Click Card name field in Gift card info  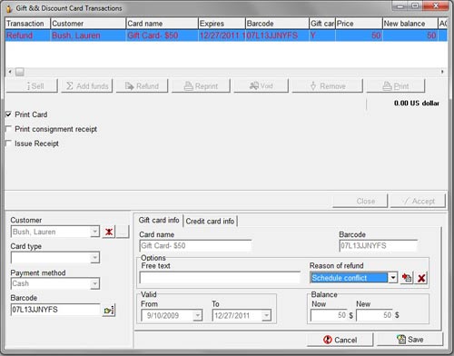(x=195, y=245)
